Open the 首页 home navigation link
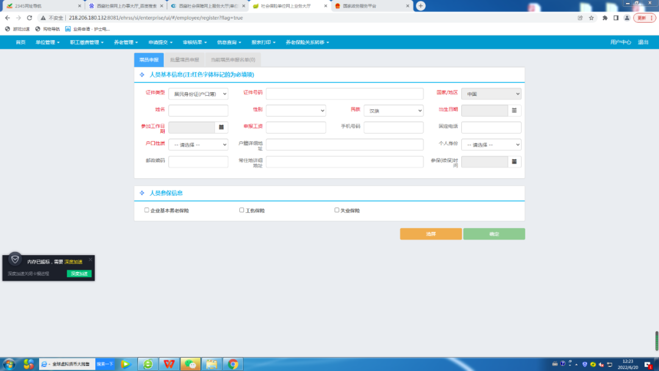This screenshot has width=659, height=371. pos(21,43)
